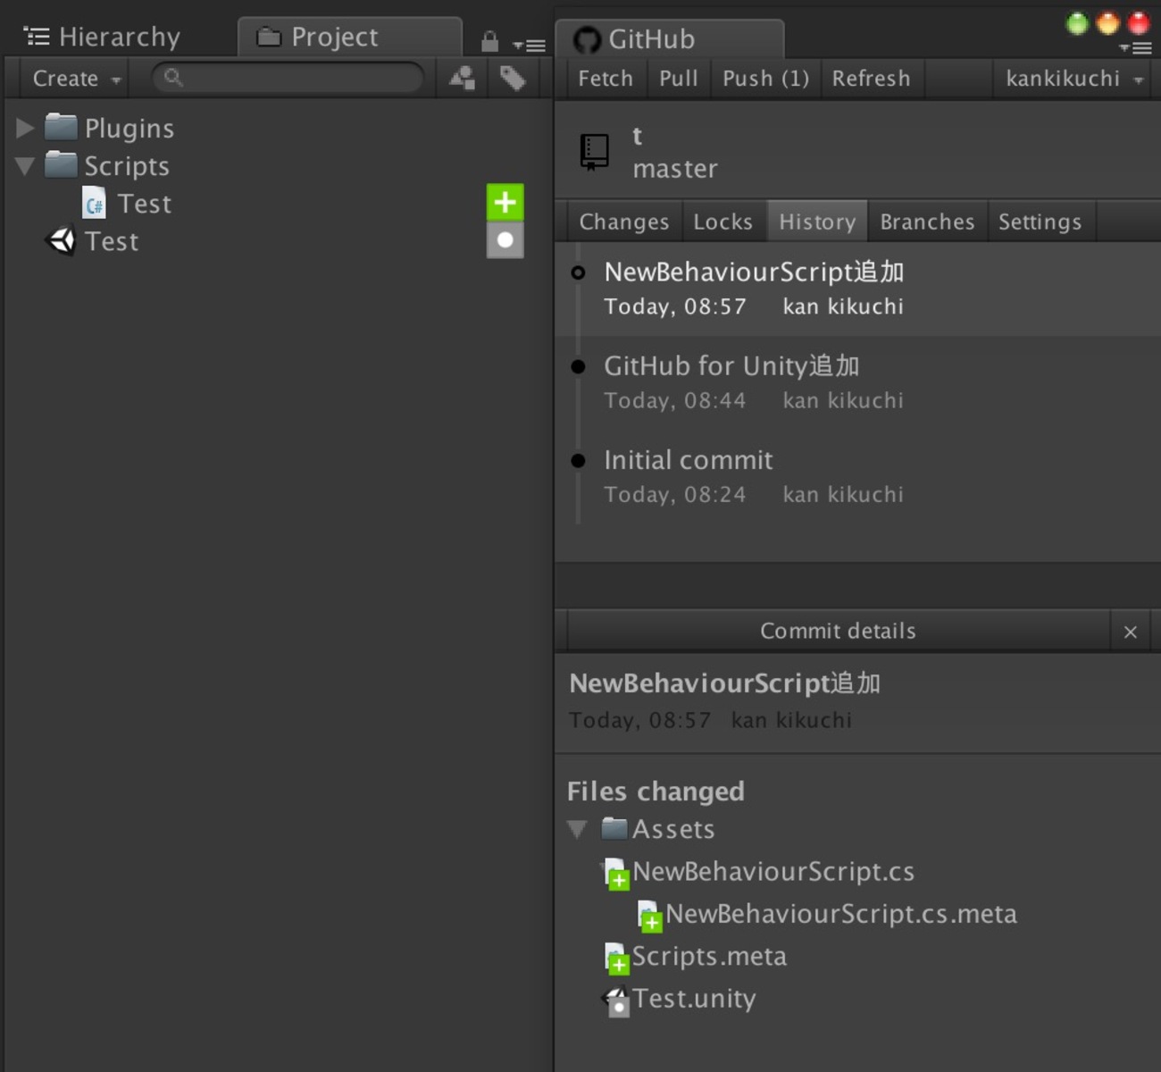Click the white dot status badge below the plus
This screenshot has height=1072, width=1161.
pyautogui.click(x=505, y=241)
